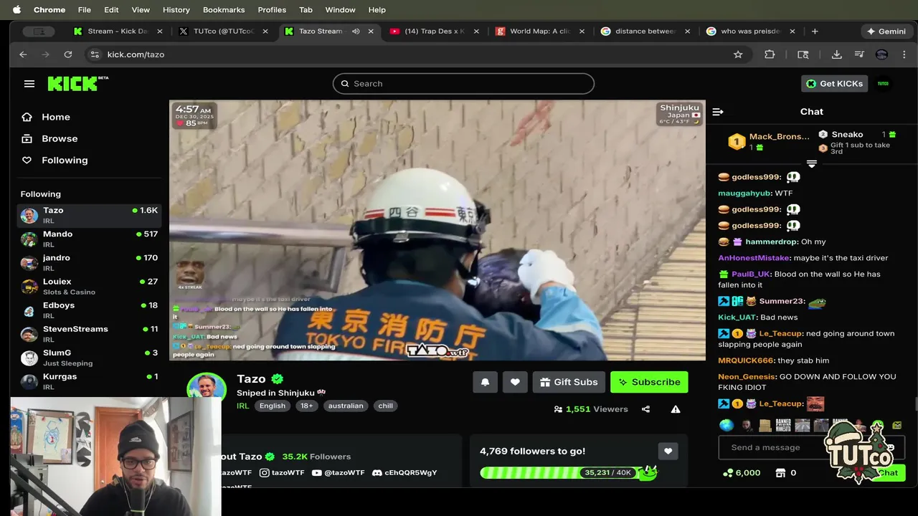This screenshot has height=516, width=918.
Task: Open the tazoWTF Instagram link
Action: (x=282, y=473)
